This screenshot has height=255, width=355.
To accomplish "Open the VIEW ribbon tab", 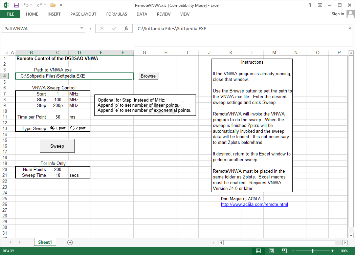I will [x=185, y=14].
